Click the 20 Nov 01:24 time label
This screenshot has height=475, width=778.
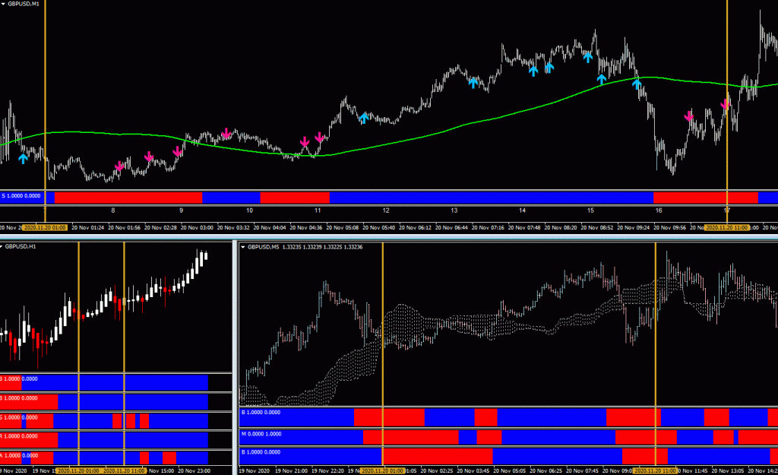[x=88, y=228]
